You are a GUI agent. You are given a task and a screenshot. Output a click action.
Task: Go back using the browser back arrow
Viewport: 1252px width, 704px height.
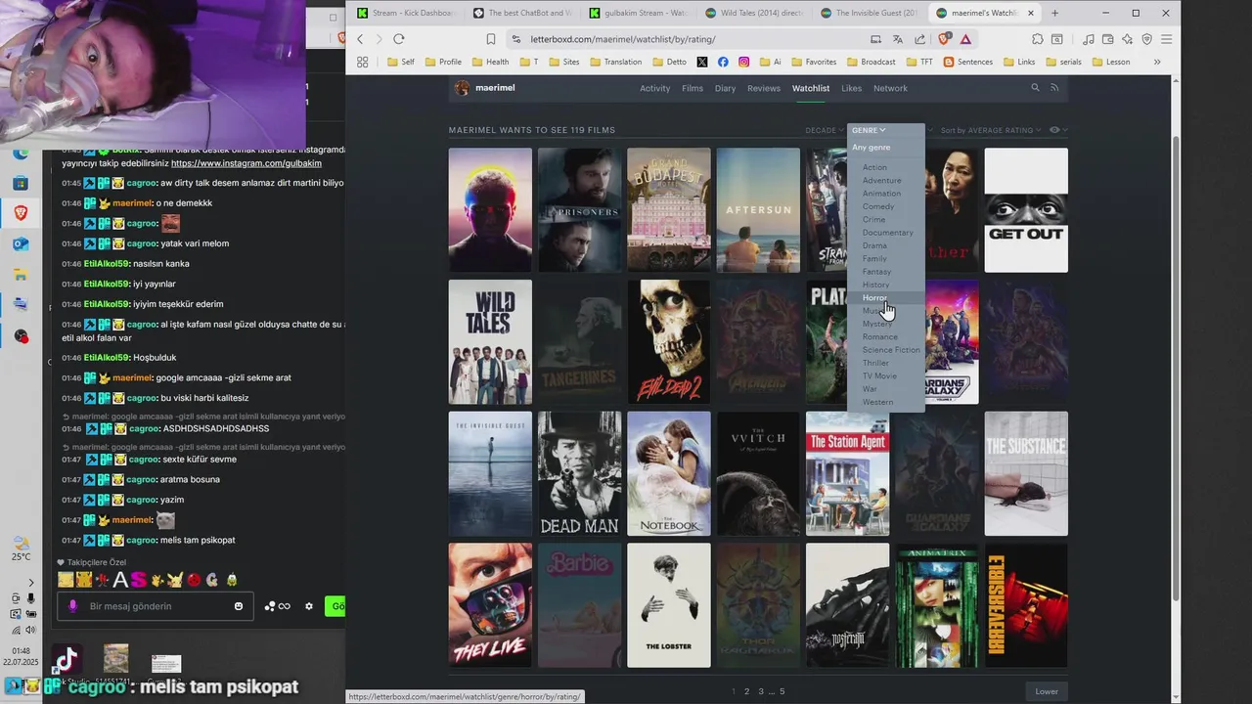[360, 39]
